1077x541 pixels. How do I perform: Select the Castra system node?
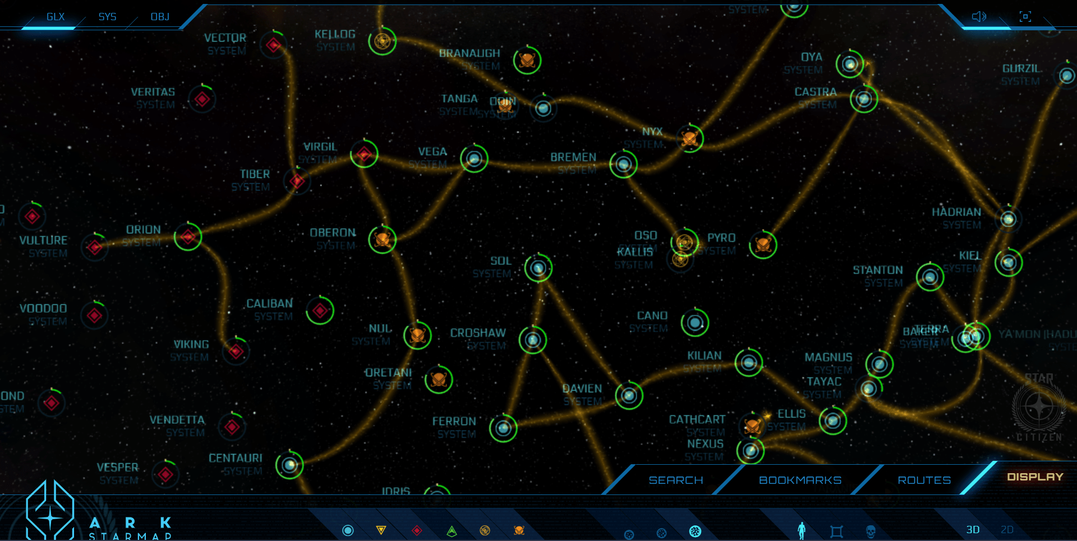pyautogui.click(x=864, y=99)
